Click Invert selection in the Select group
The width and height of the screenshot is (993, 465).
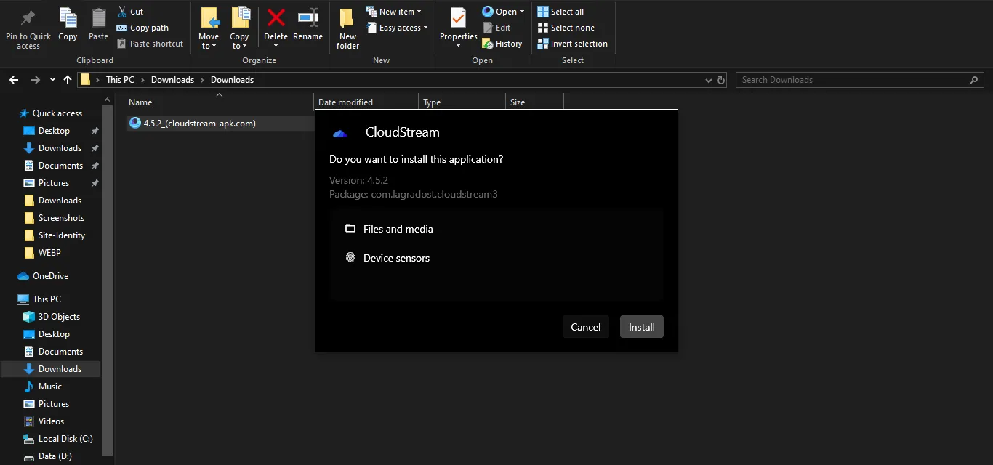(x=572, y=44)
